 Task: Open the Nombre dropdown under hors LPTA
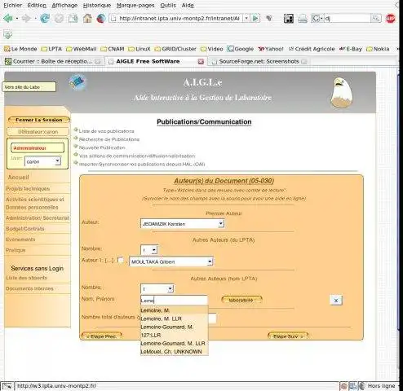tap(157, 289)
